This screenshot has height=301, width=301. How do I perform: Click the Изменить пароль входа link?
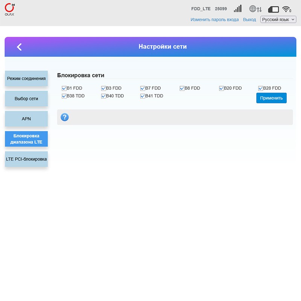click(214, 20)
